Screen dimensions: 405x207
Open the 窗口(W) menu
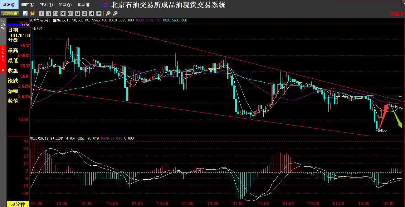click(x=65, y=5)
